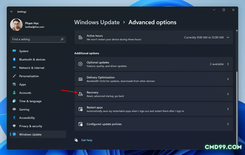This screenshot has height=155, width=245.
Task: Open the Network & internet label
Action: [x=32, y=68]
